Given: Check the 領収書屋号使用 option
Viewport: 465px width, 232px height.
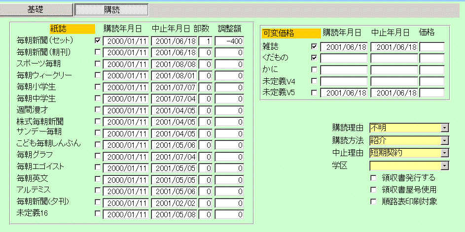Looking at the screenshot, I should 373,190.
